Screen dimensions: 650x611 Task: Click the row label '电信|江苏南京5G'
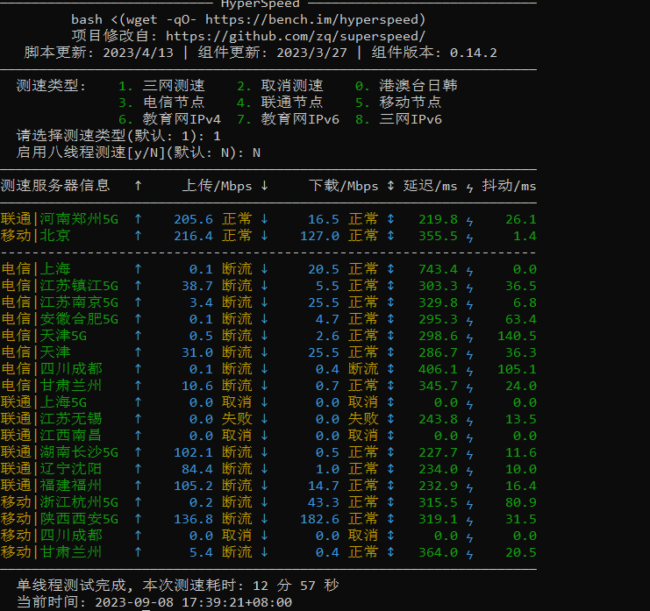pos(60,302)
